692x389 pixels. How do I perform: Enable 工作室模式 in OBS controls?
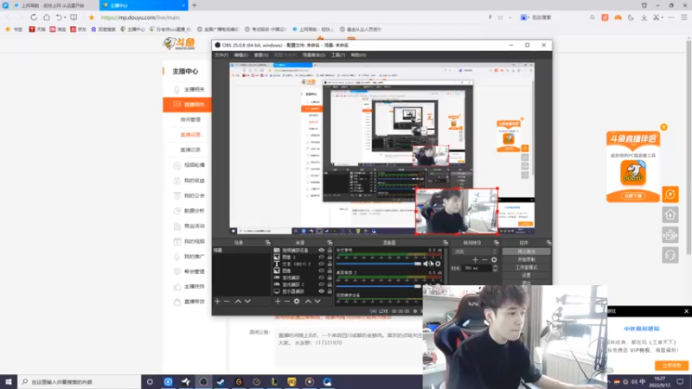(x=527, y=267)
